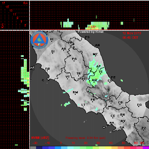Click the -20 dBZ scale value
The image size is (149, 149).
pos(35,143)
